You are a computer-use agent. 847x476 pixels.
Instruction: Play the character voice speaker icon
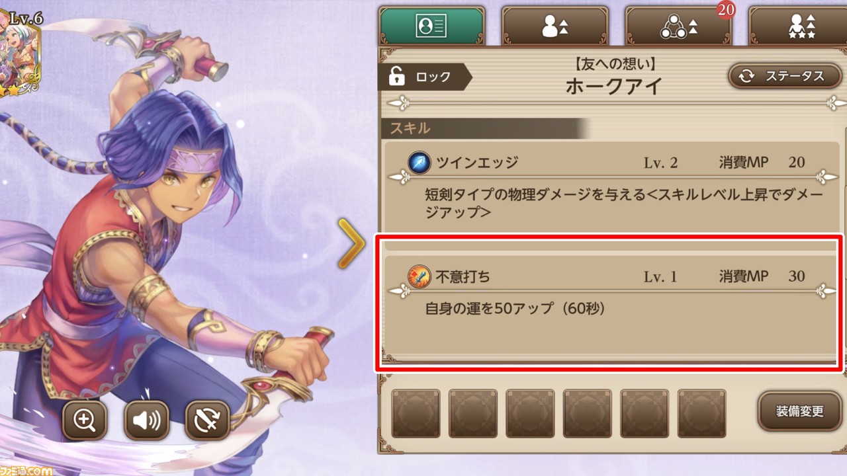146,420
